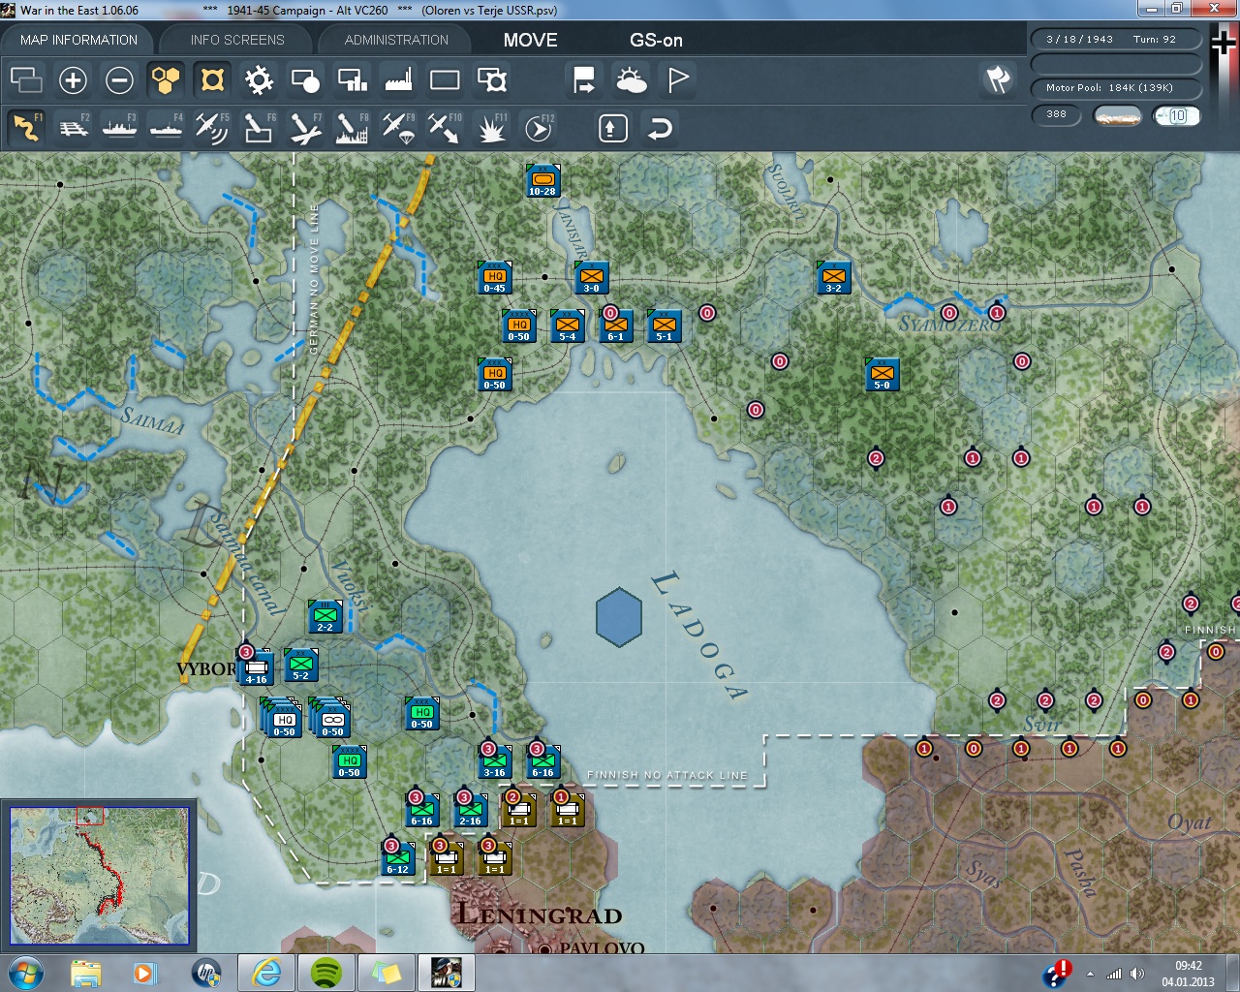The width and height of the screenshot is (1240, 992).
Task: Open Spotify from the Windows taskbar
Action: point(326,972)
